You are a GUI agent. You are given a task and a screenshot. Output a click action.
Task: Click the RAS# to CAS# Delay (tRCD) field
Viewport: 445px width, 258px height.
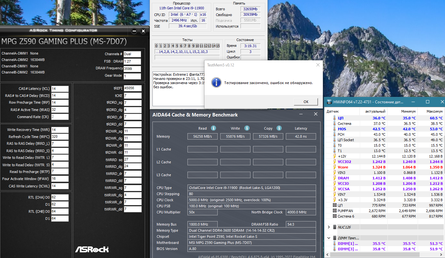coord(60,96)
